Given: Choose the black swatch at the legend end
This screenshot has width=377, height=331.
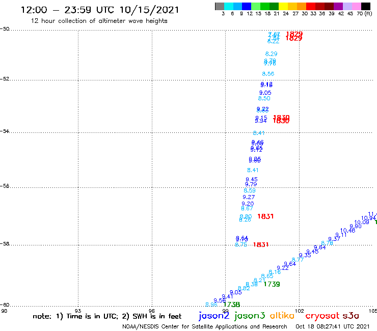Looking at the screenshot, I should click(366, 6).
